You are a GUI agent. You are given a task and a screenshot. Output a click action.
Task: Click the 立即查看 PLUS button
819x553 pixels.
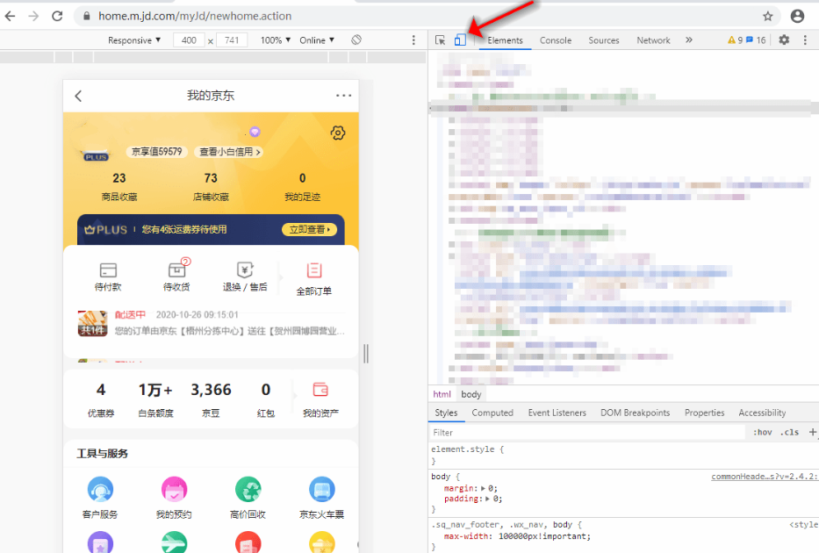click(x=309, y=229)
